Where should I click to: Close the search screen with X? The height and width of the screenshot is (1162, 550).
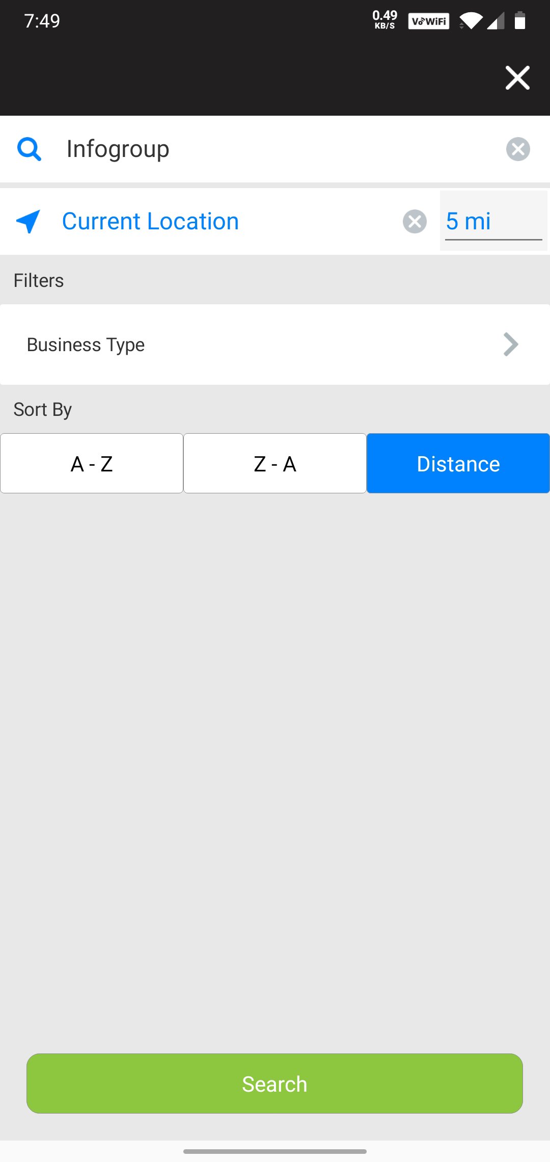(517, 77)
